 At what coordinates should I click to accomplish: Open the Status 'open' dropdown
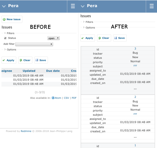pos(53,38)
